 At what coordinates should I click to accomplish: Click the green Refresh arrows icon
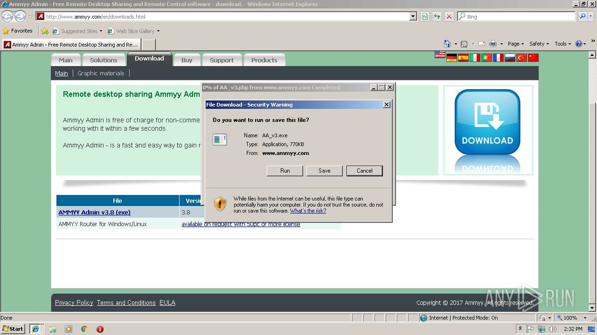(x=437, y=16)
